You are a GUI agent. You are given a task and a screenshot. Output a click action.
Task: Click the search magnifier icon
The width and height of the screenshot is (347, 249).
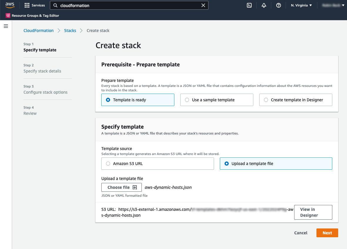pyautogui.click(x=55, y=5)
